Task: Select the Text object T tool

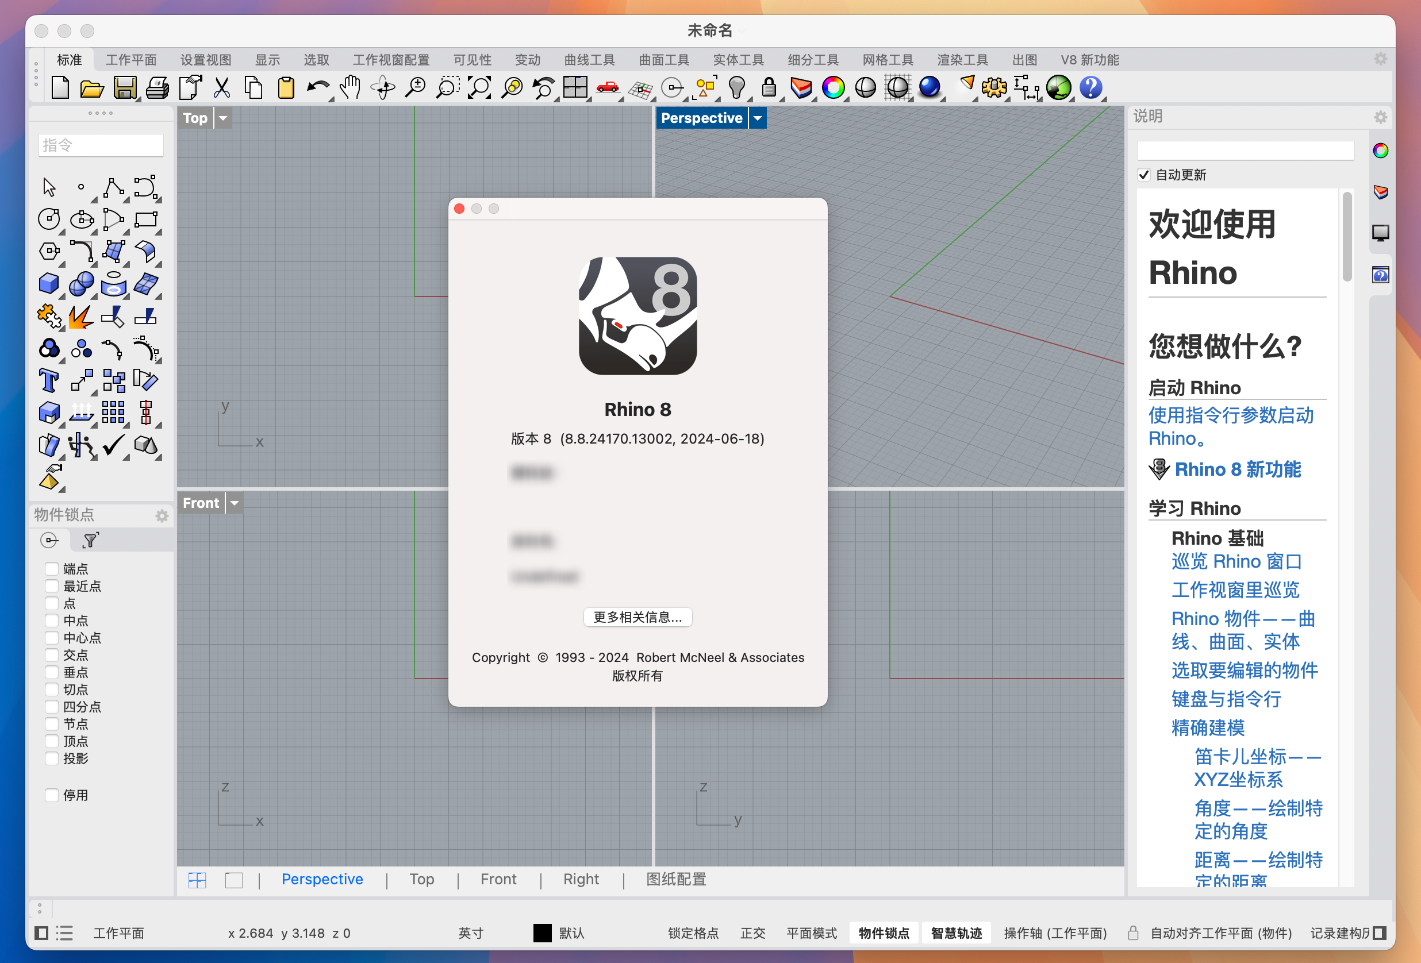Action: (49, 381)
